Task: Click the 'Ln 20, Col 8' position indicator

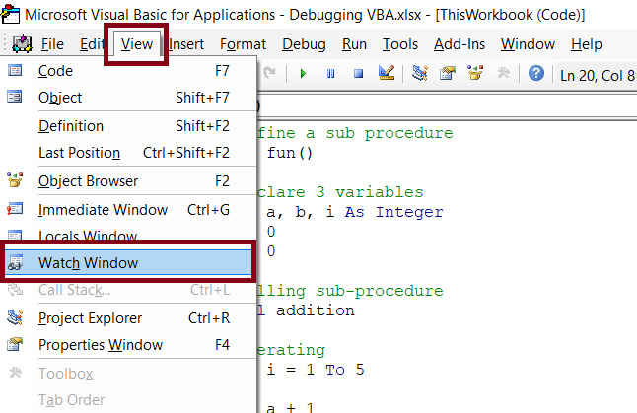Action: [x=597, y=76]
